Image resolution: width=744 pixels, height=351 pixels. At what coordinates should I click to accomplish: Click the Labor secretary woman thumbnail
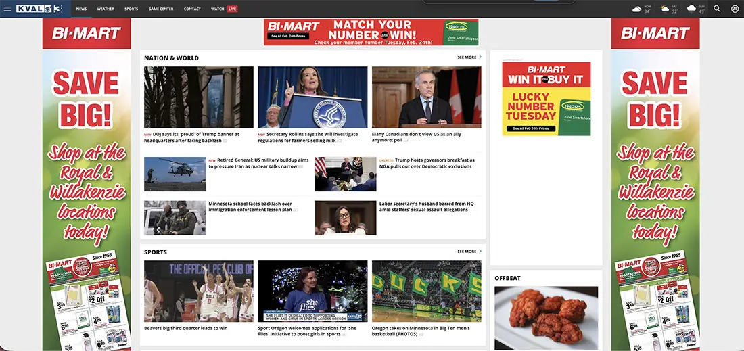pyautogui.click(x=346, y=218)
